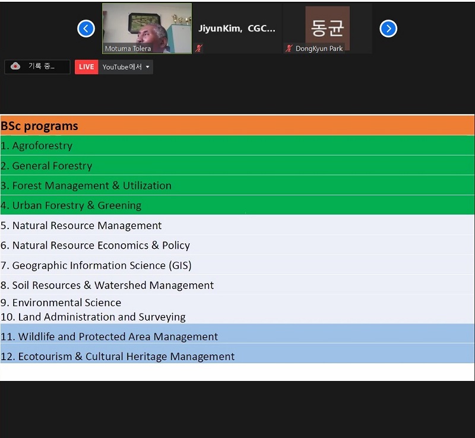The image size is (475, 438).
Task: Open the YouTube live stream dropdown
Action: pos(126,67)
